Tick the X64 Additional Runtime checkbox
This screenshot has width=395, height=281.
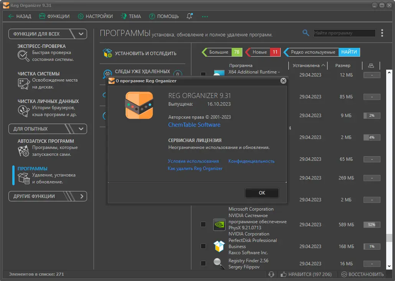pyautogui.click(x=203, y=74)
